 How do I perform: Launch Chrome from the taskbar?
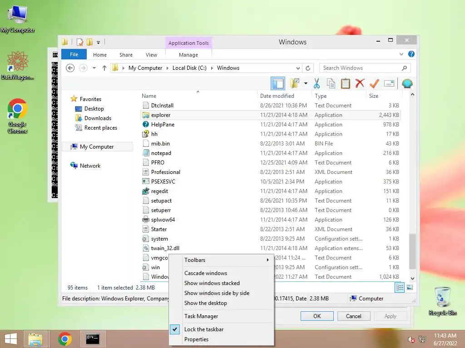[64, 339]
